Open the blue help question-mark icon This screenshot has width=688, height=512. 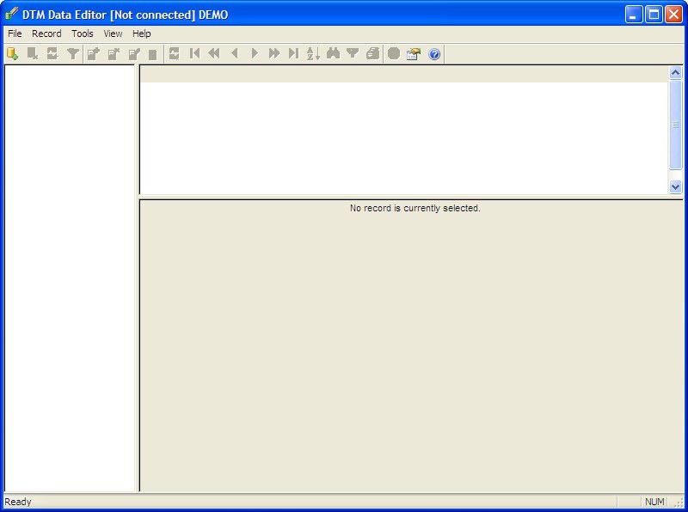pos(434,54)
